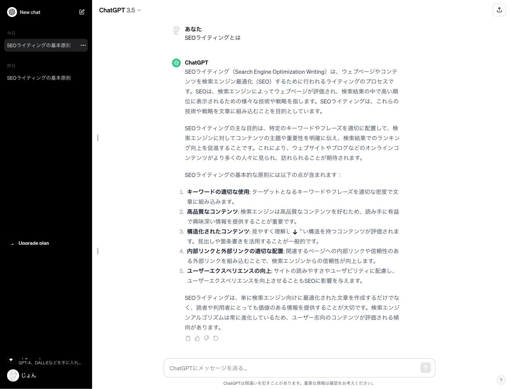Click the share conversation icon at top right
The width and height of the screenshot is (510, 389).
499,10
